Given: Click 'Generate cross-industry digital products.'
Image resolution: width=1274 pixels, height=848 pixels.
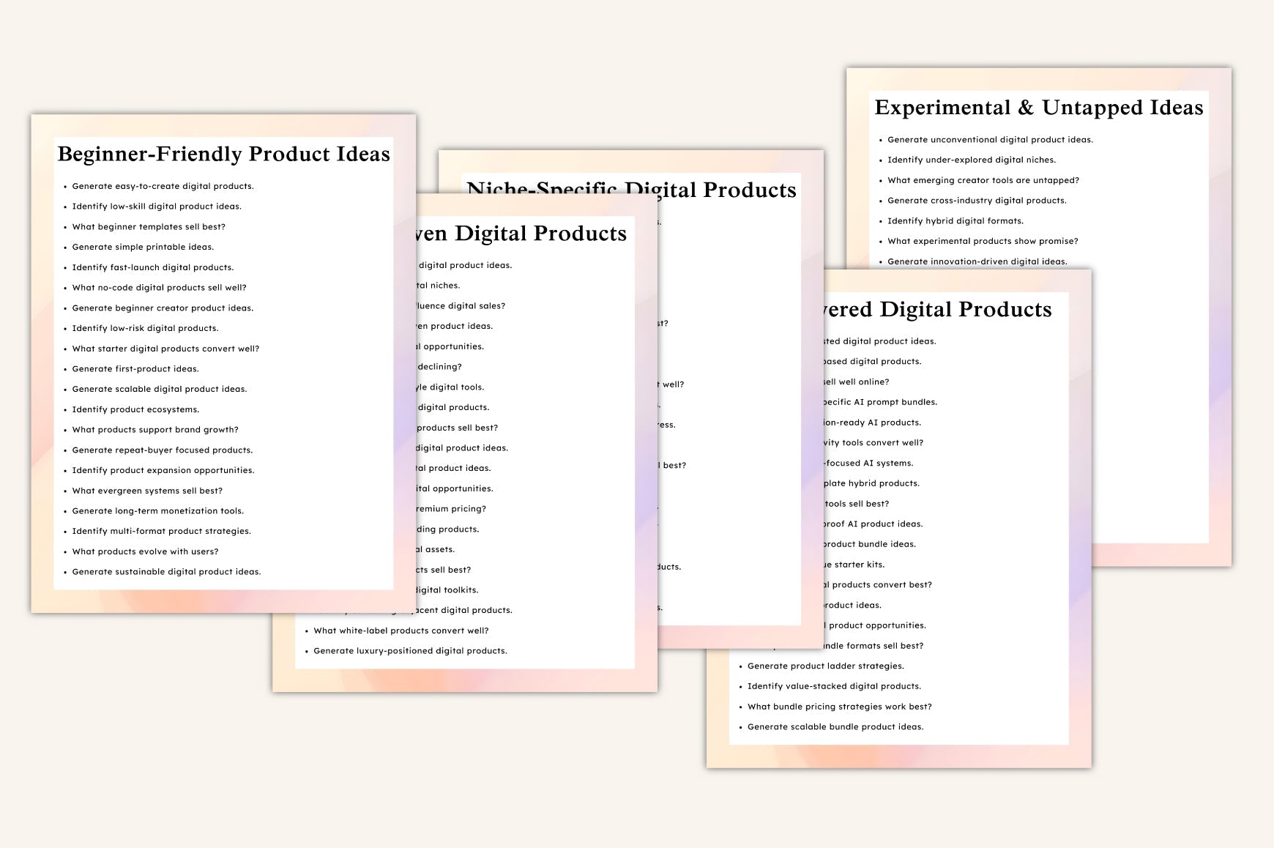Looking at the screenshot, I should click(x=977, y=201).
